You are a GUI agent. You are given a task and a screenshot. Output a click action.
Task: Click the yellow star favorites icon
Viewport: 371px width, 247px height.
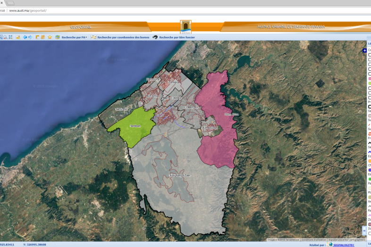[x=50, y=37]
